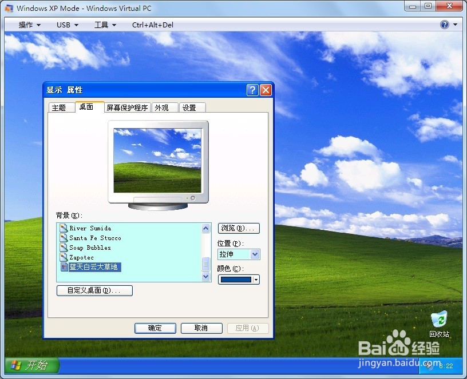
Task: Click the 自定义桌面(D)... button
Action: [x=94, y=290]
